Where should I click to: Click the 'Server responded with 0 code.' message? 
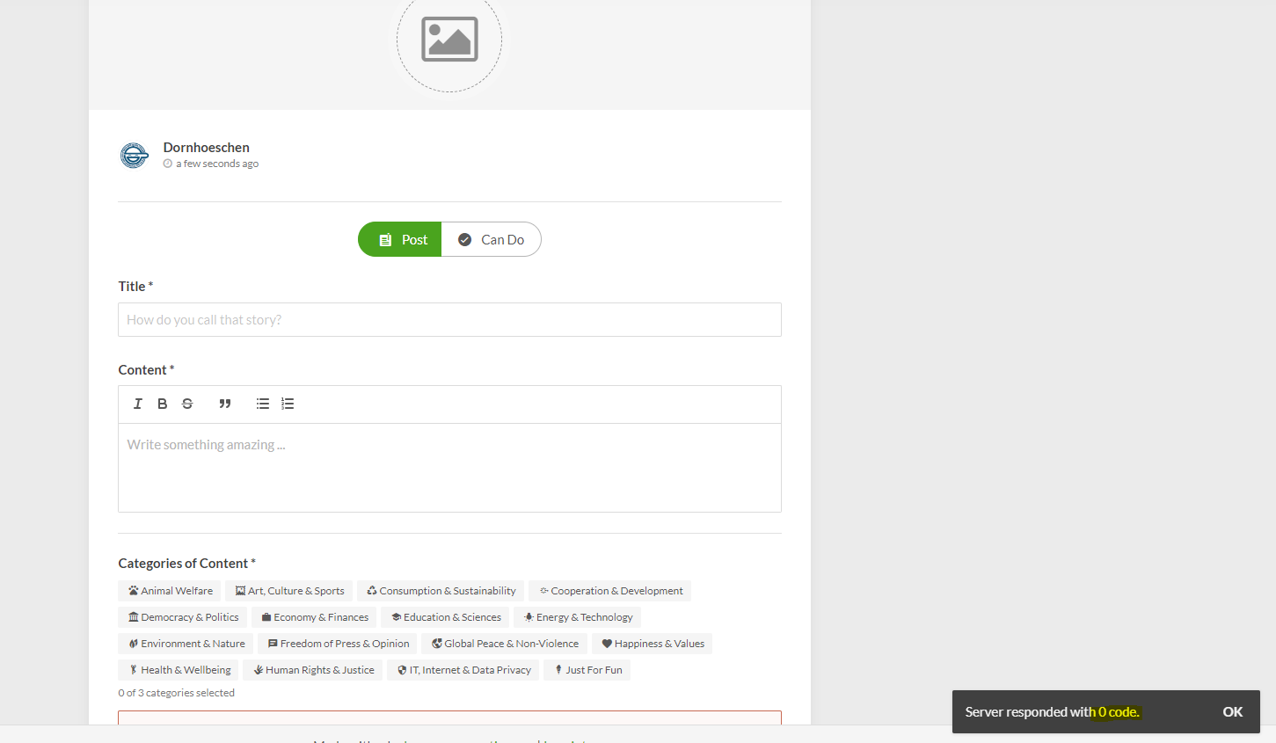click(x=1052, y=712)
